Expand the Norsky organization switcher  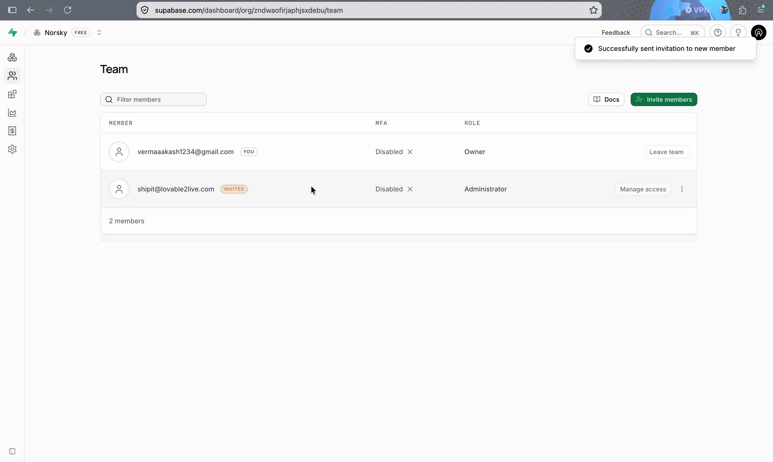99,32
